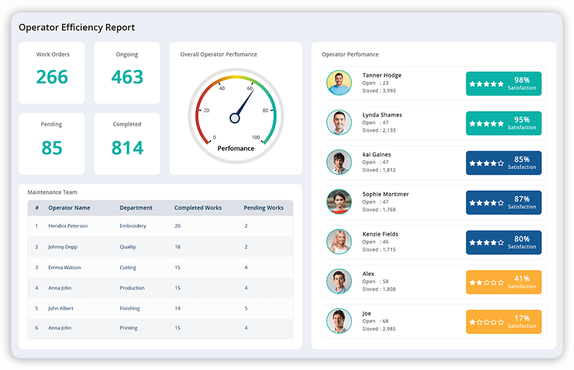Click the Pending 85 summary card

coord(52,143)
